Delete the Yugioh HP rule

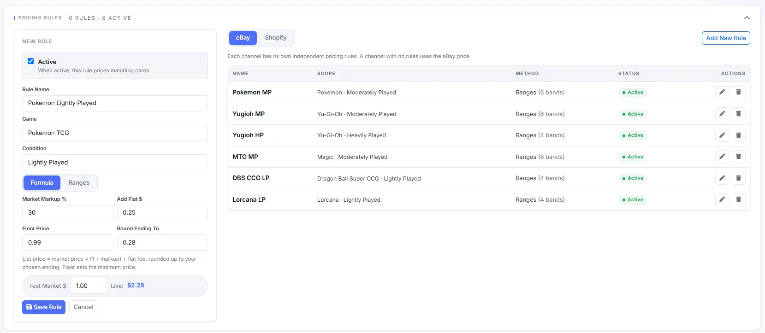(x=738, y=135)
